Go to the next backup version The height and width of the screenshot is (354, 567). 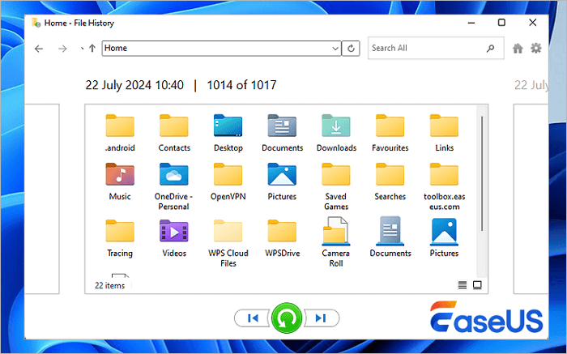(x=321, y=318)
